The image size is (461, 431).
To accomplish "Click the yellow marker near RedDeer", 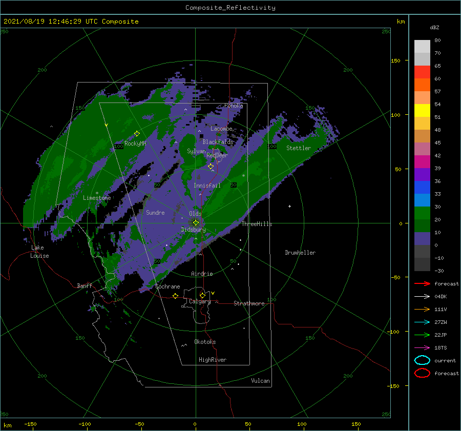I will click(x=211, y=167).
